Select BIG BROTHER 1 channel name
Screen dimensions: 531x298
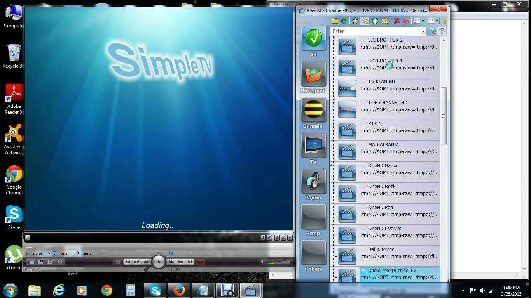385,61
